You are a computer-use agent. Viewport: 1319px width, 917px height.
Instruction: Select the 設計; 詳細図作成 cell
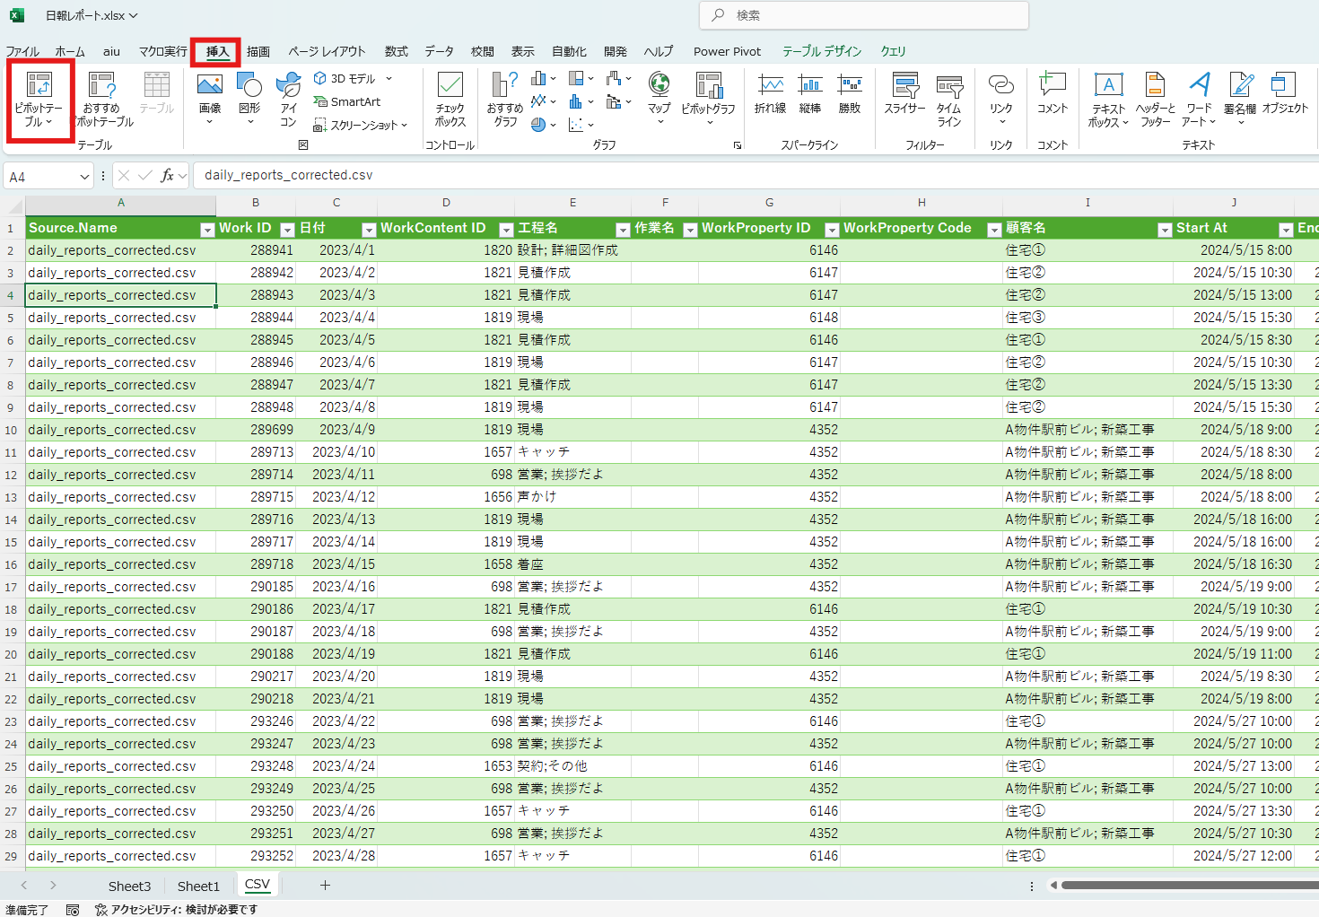[573, 250]
